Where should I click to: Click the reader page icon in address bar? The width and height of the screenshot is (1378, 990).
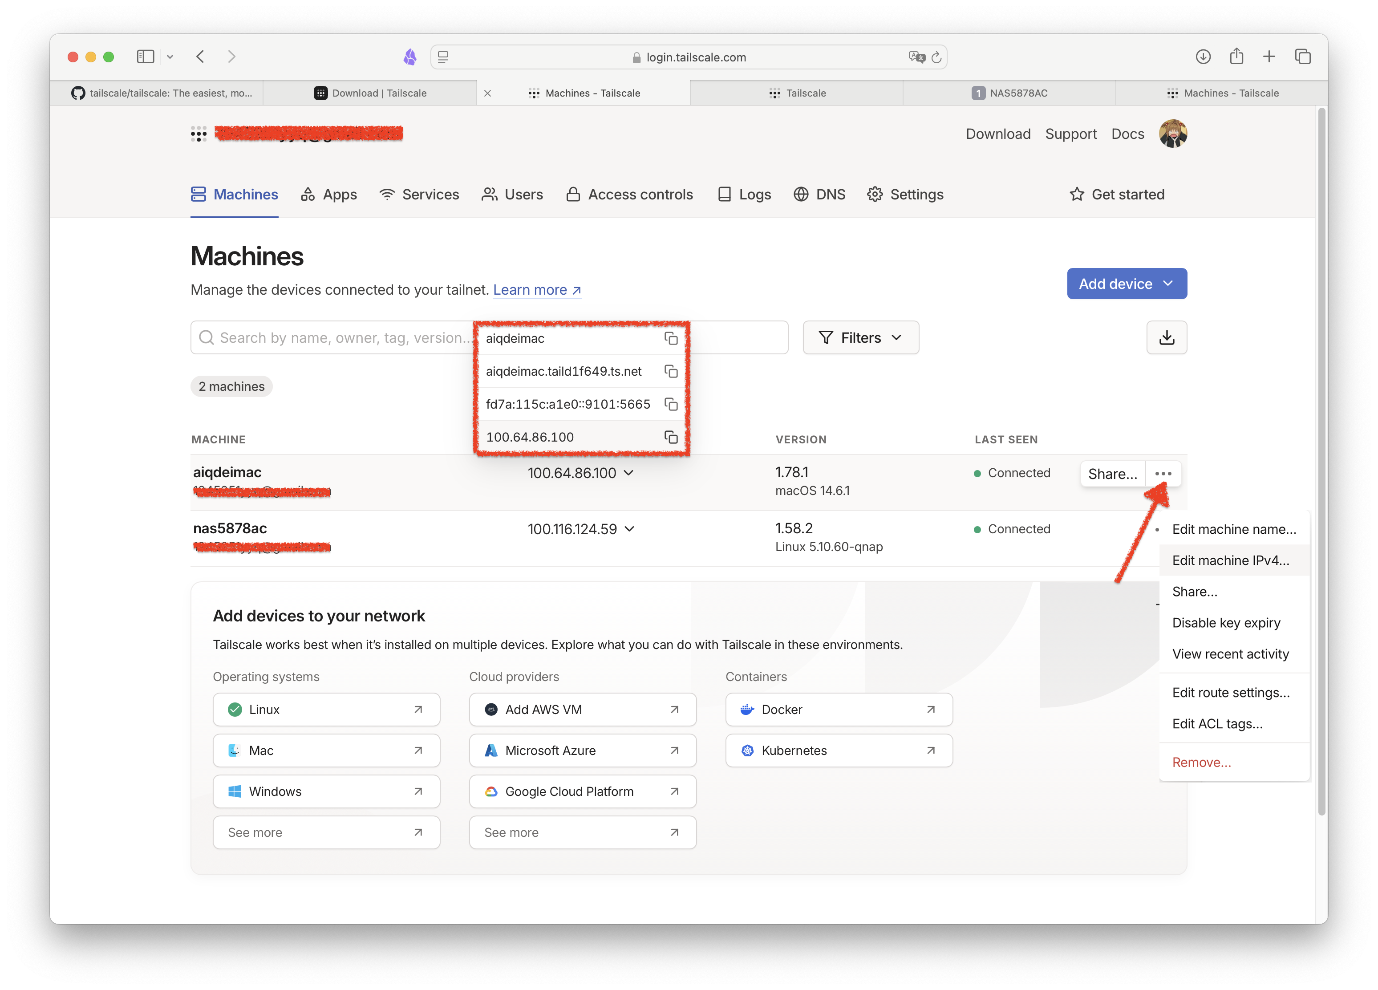click(x=443, y=57)
